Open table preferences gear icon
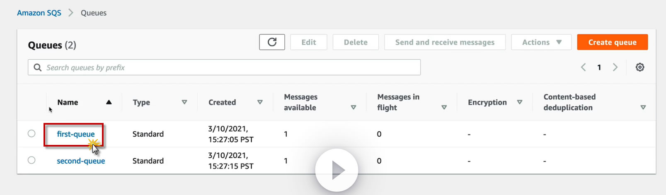Screen dimensions: 666x195 [x=640, y=67]
